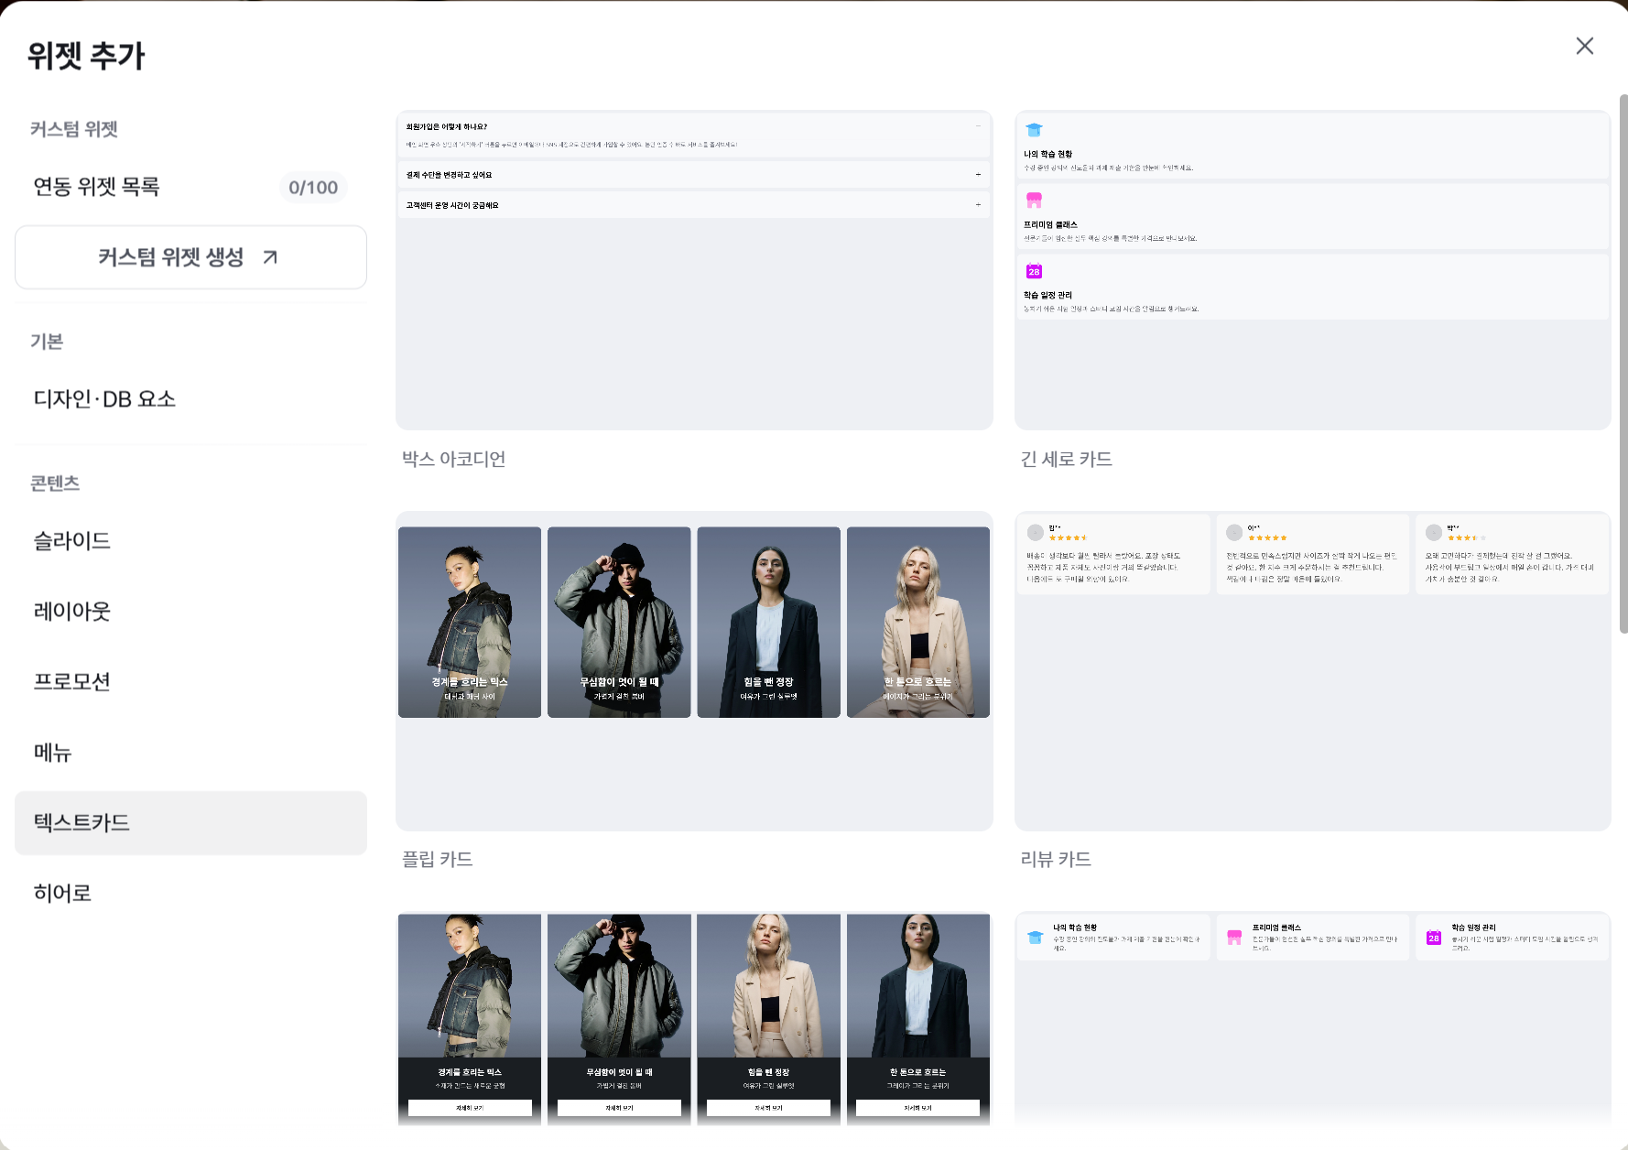Click the 플립 카드 caption text

(x=438, y=859)
